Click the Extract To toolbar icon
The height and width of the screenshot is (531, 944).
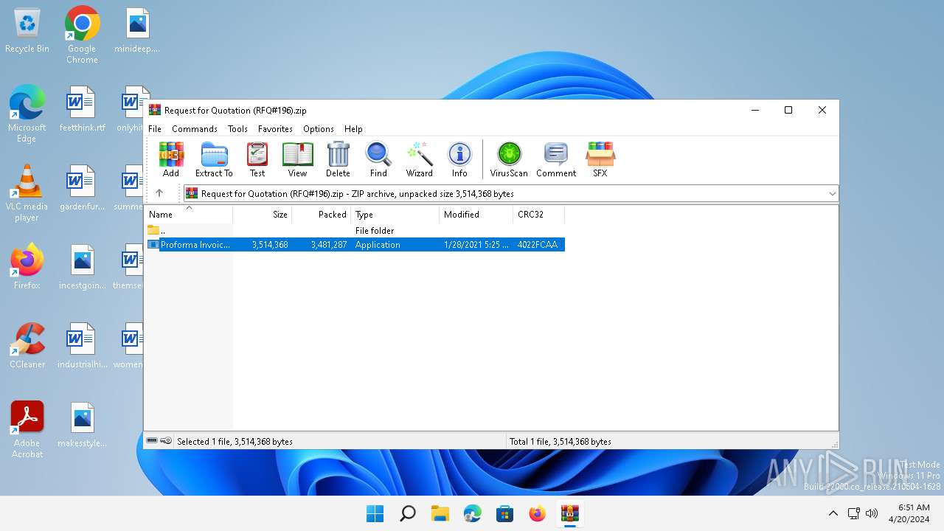click(x=214, y=159)
